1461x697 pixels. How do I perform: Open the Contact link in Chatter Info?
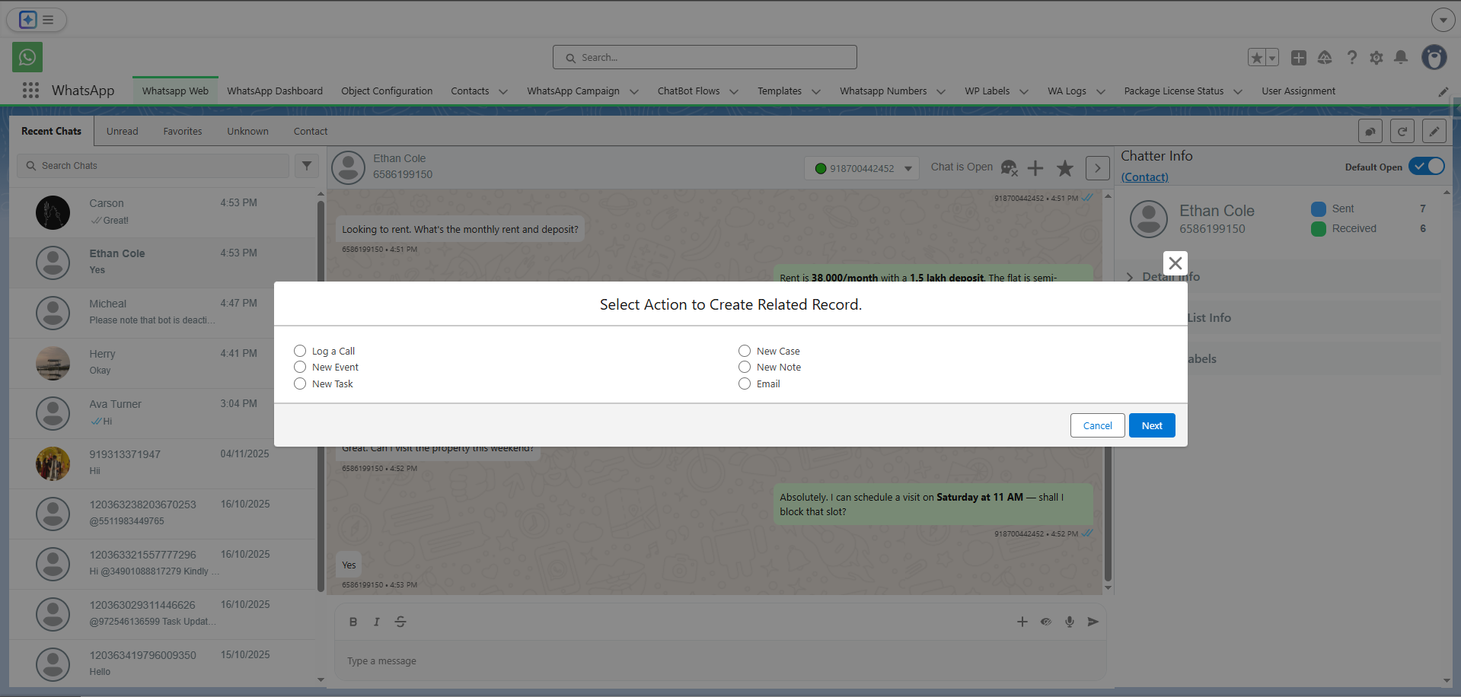pos(1144,177)
